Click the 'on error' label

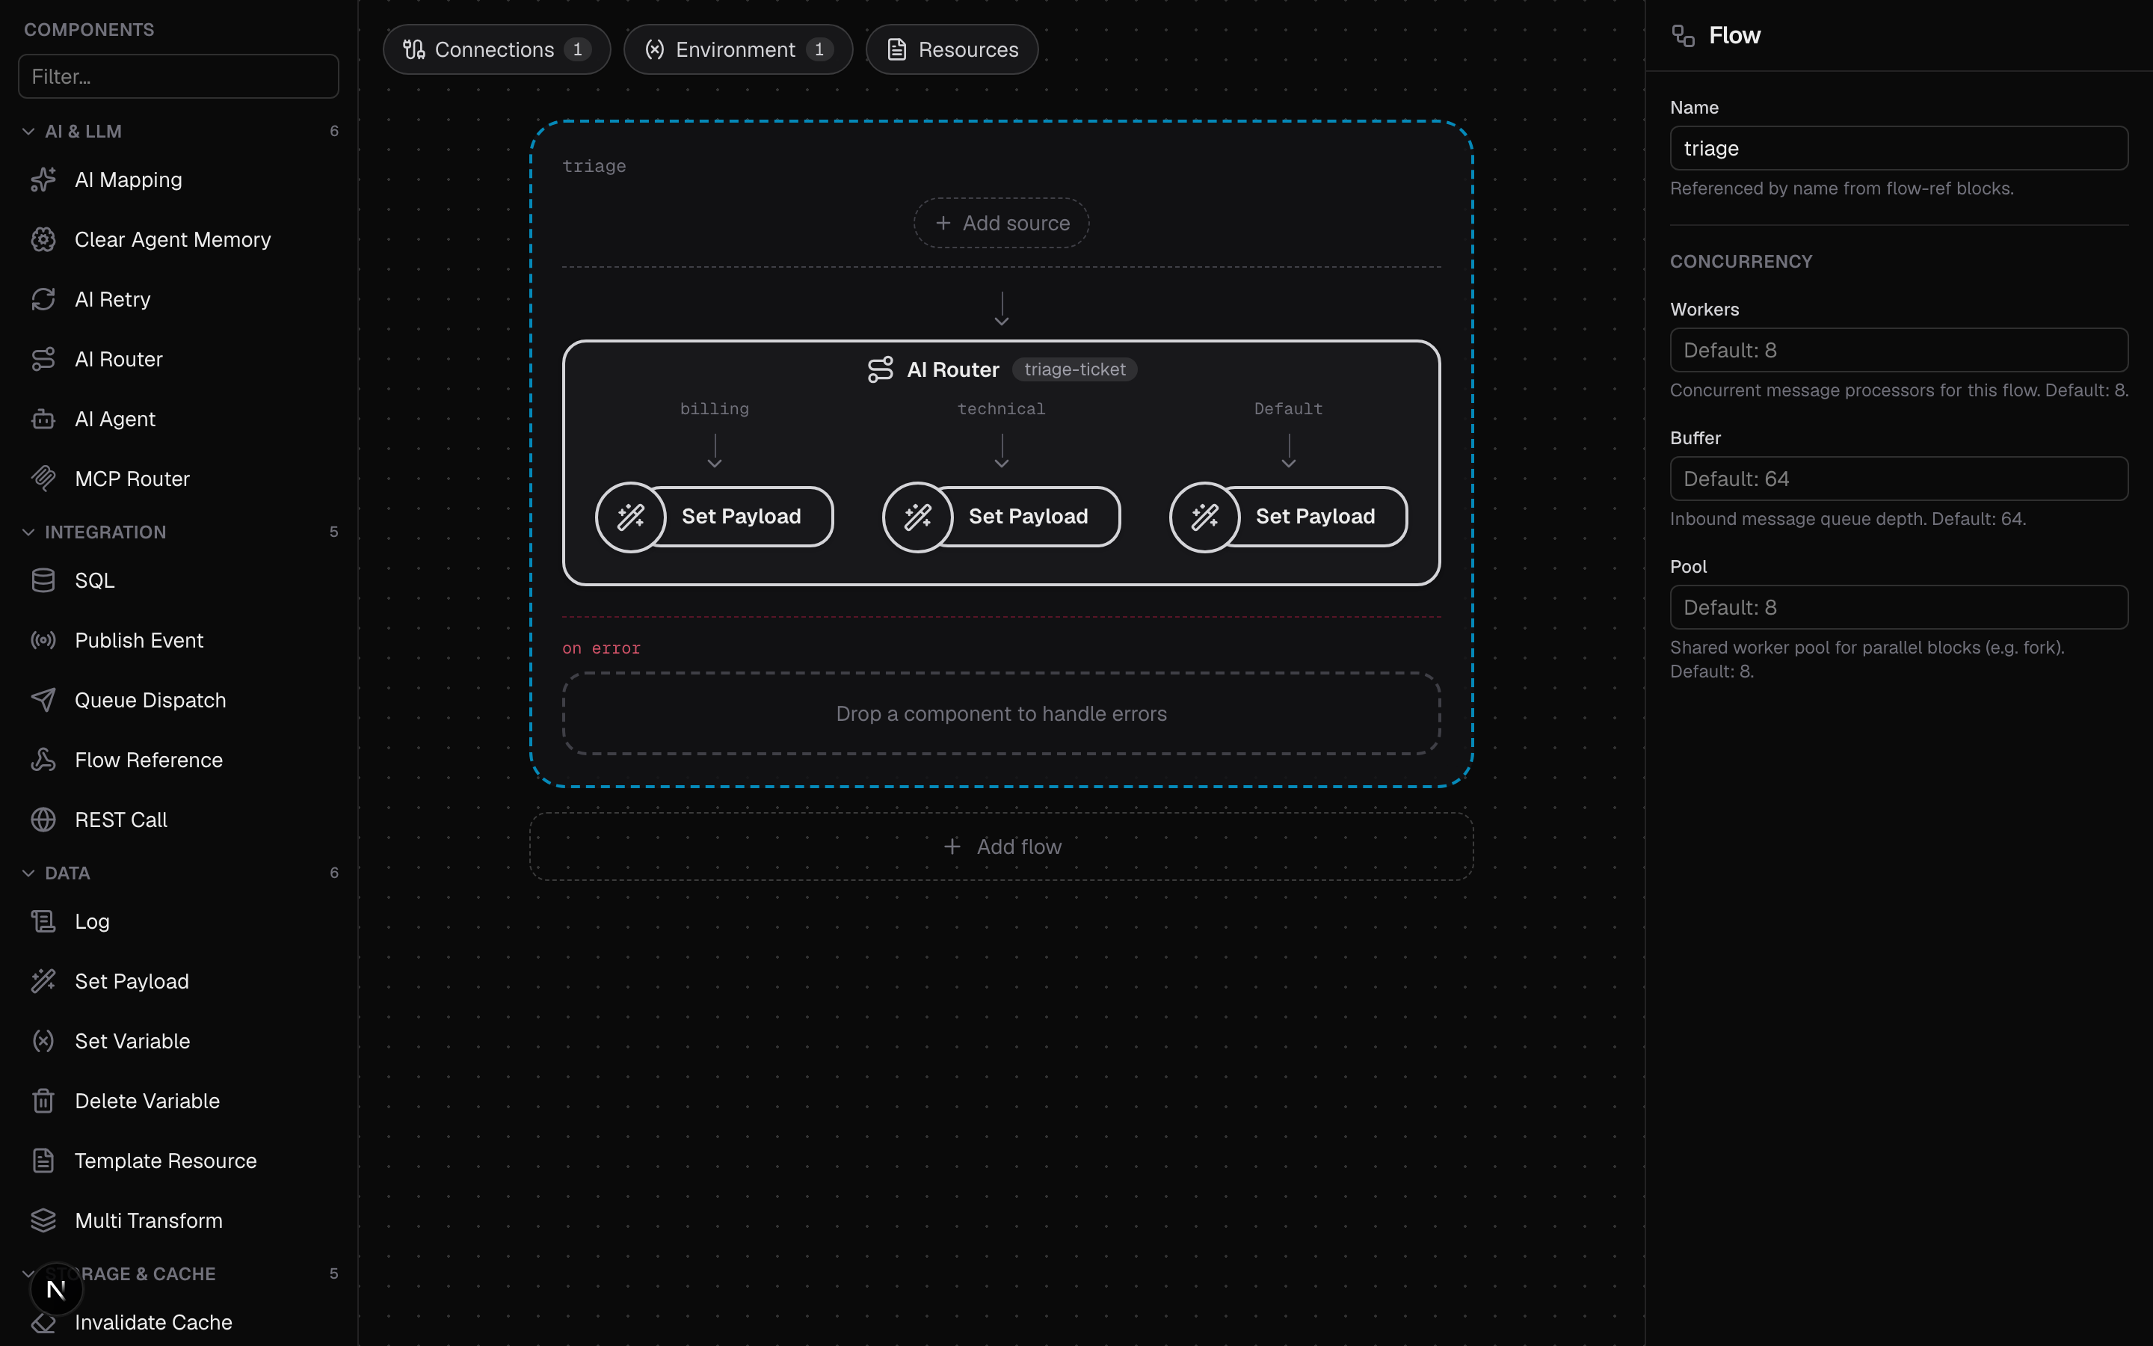click(601, 648)
